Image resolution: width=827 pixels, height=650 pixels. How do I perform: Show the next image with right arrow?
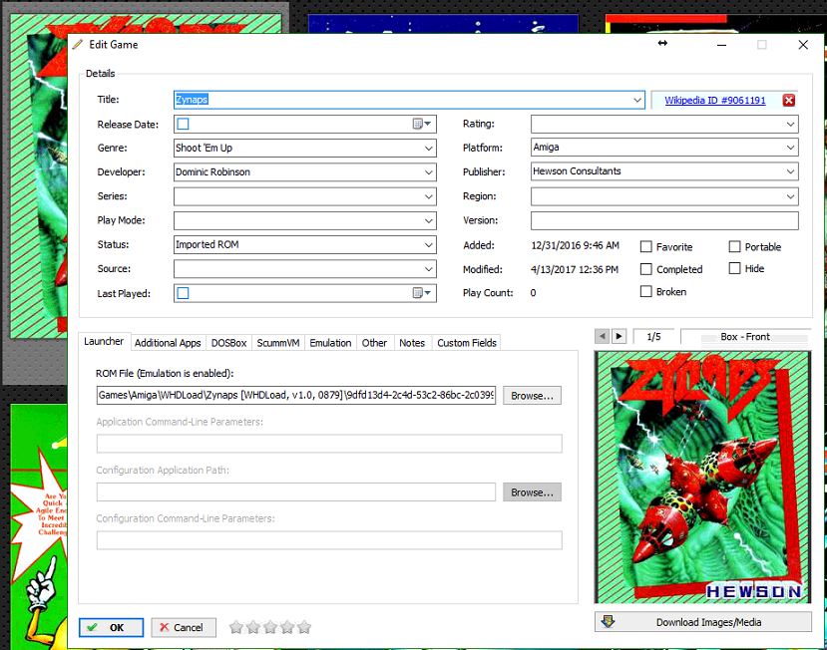(x=619, y=336)
